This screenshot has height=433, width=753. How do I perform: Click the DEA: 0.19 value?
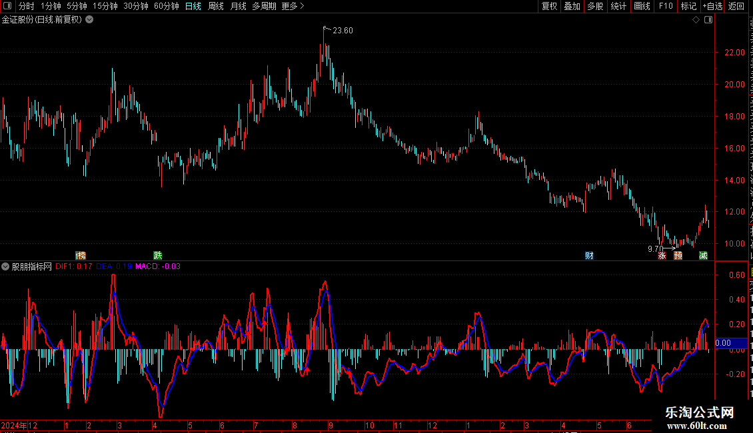pos(114,266)
